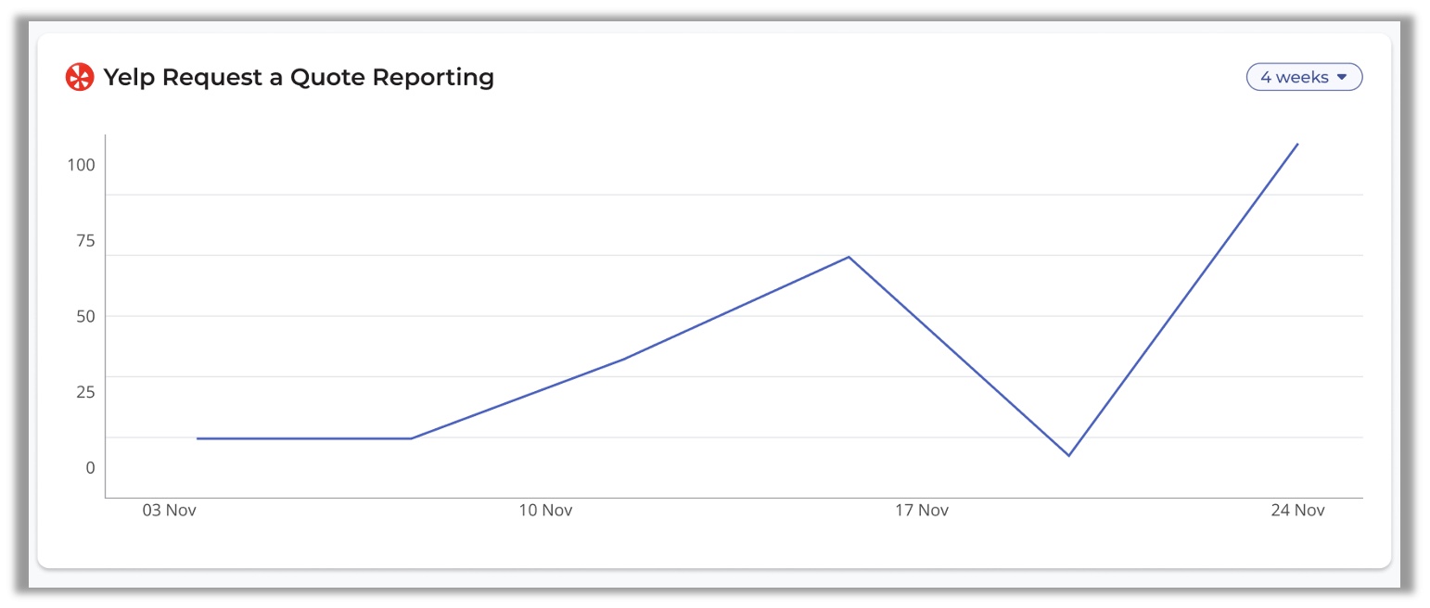Click the 03 Nov x-axis label
The height and width of the screenshot is (608, 1430).
click(x=168, y=510)
